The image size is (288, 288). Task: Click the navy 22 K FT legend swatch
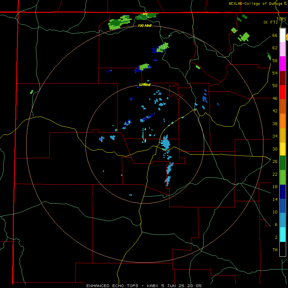pyautogui.click(x=283, y=192)
